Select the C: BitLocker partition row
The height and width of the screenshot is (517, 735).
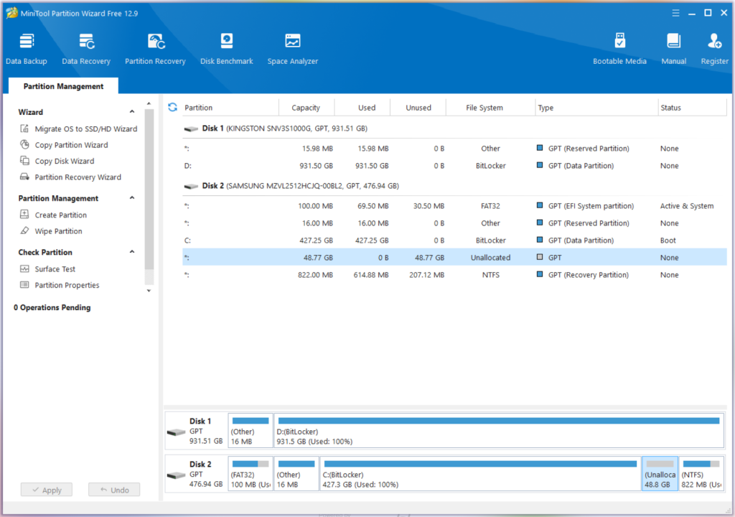454,241
